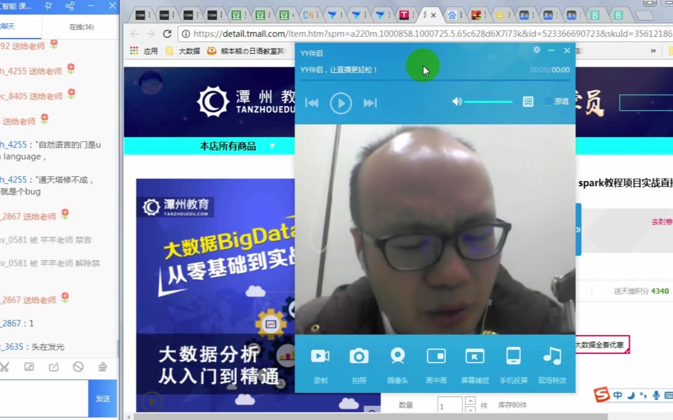
Task: Show lyrics with the 词 button
Action: [528, 102]
